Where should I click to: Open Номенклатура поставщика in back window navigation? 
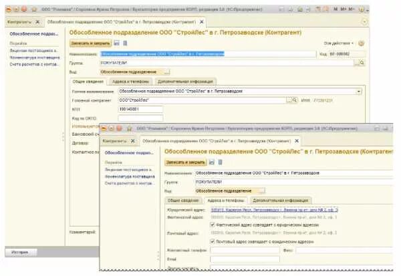pyautogui.click(x=35, y=57)
